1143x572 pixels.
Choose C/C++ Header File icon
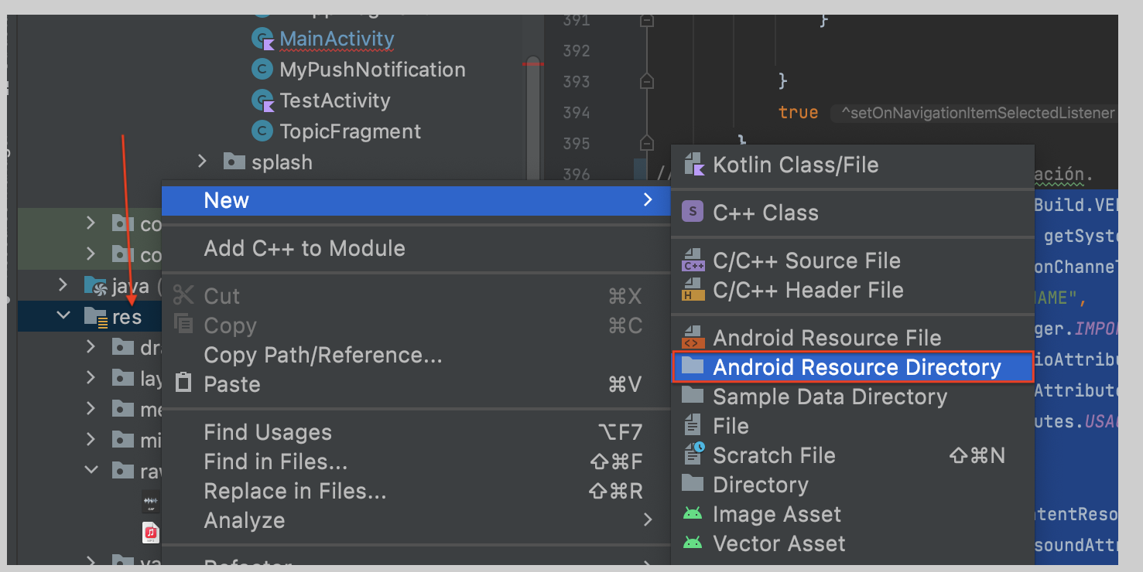click(x=693, y=290)
